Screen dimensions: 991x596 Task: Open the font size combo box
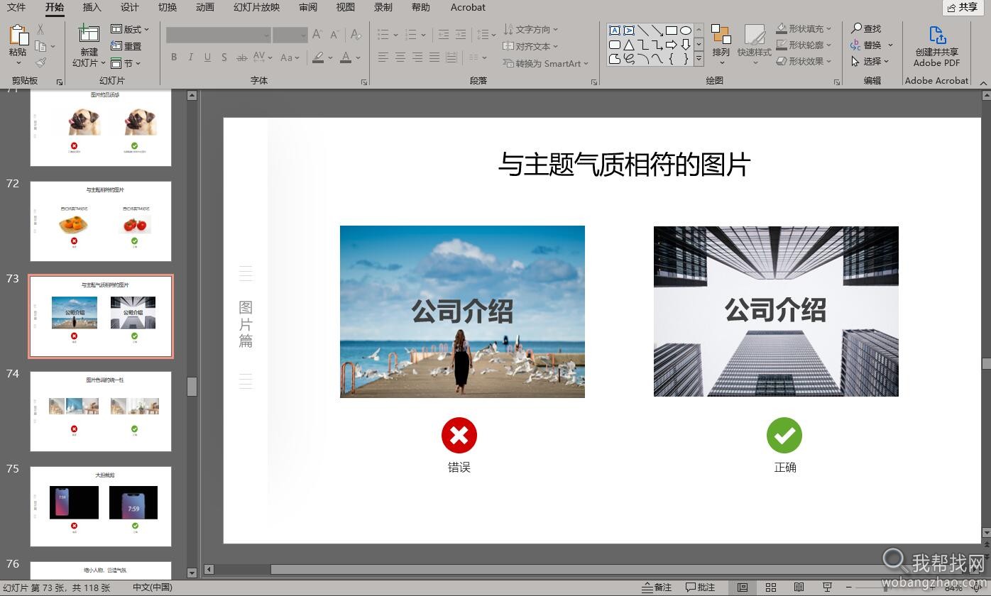290,35
